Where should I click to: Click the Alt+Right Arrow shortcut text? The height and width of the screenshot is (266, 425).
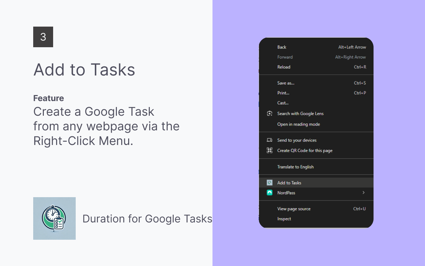350,57
